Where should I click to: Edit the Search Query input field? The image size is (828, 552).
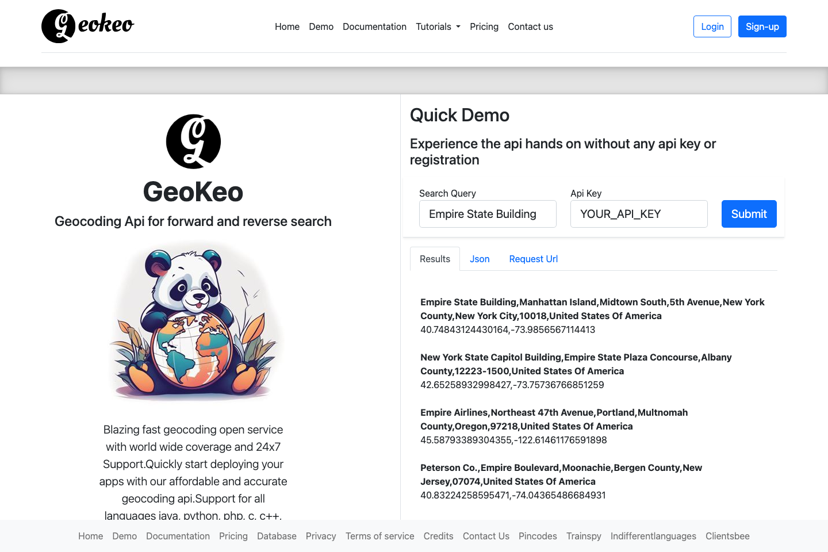point(488,214)
